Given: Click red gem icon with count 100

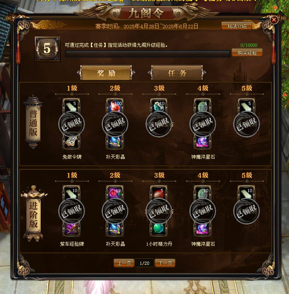Looking at the screenshot, I should click(115, 106).
